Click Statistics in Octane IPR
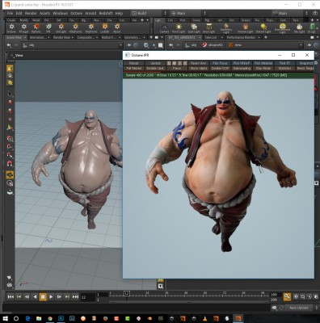The image size is (320, 323). [x=284, y=69]
